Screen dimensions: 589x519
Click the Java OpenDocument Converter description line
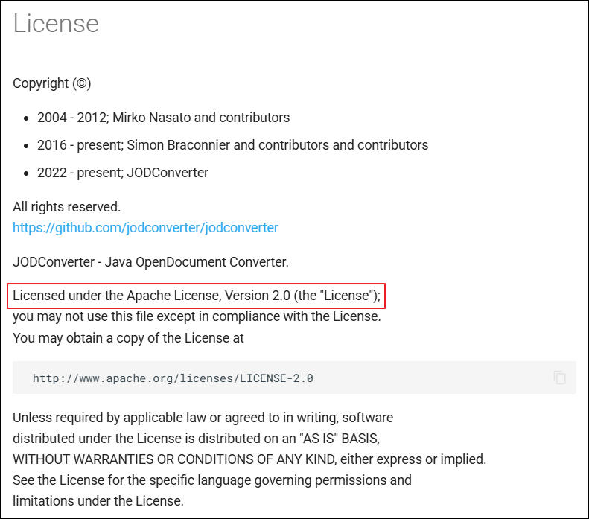(150, 262)
